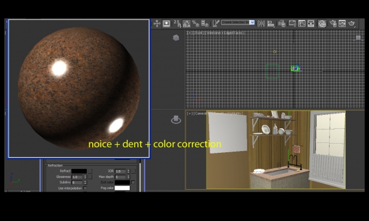Click the ViewCube in the front viewport
Image resolution: width=369 pixels, height=221 pixels.
[358, 38]
